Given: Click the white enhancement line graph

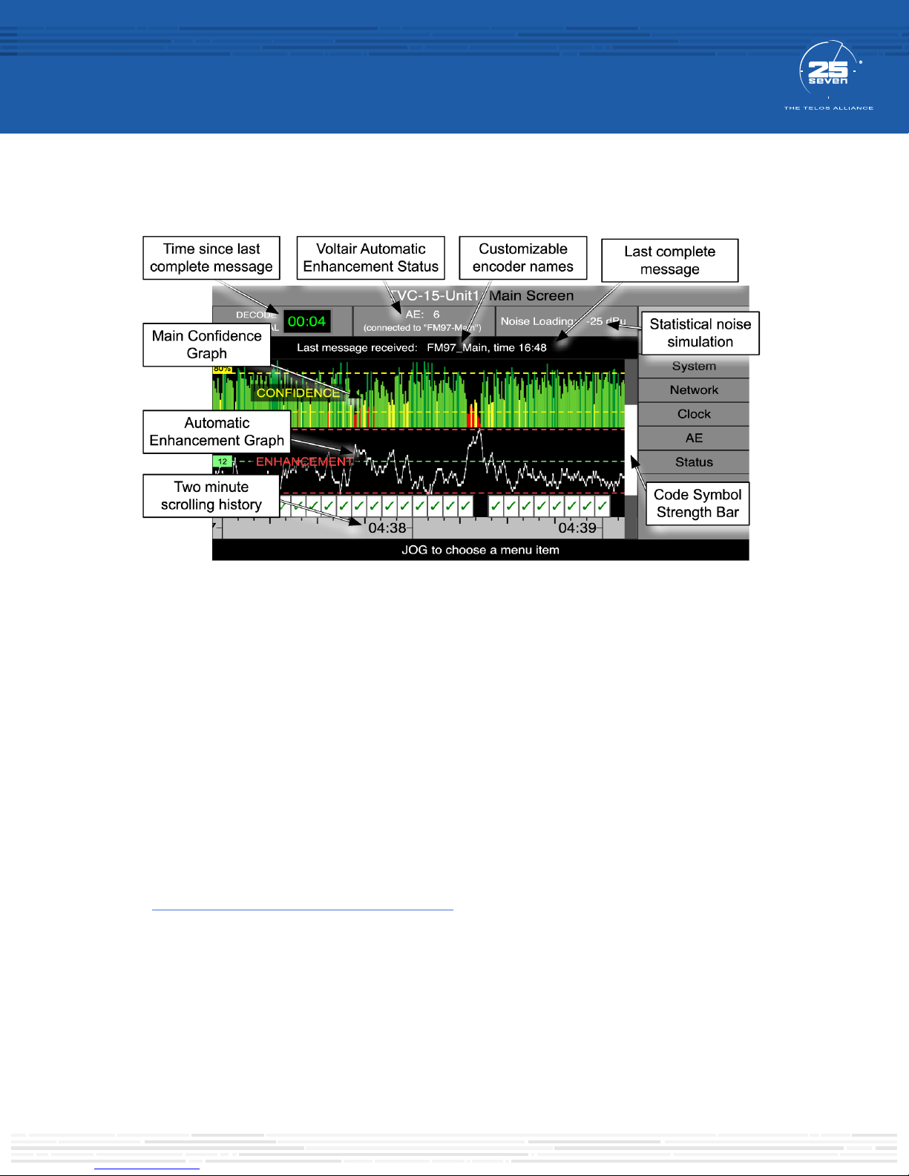Looking at the screenshot, I should [x=419, y=461].
